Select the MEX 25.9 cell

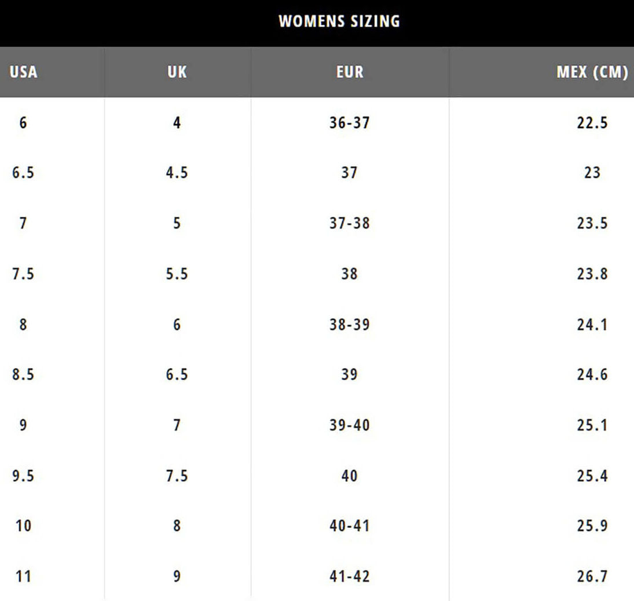click(592, 526)
